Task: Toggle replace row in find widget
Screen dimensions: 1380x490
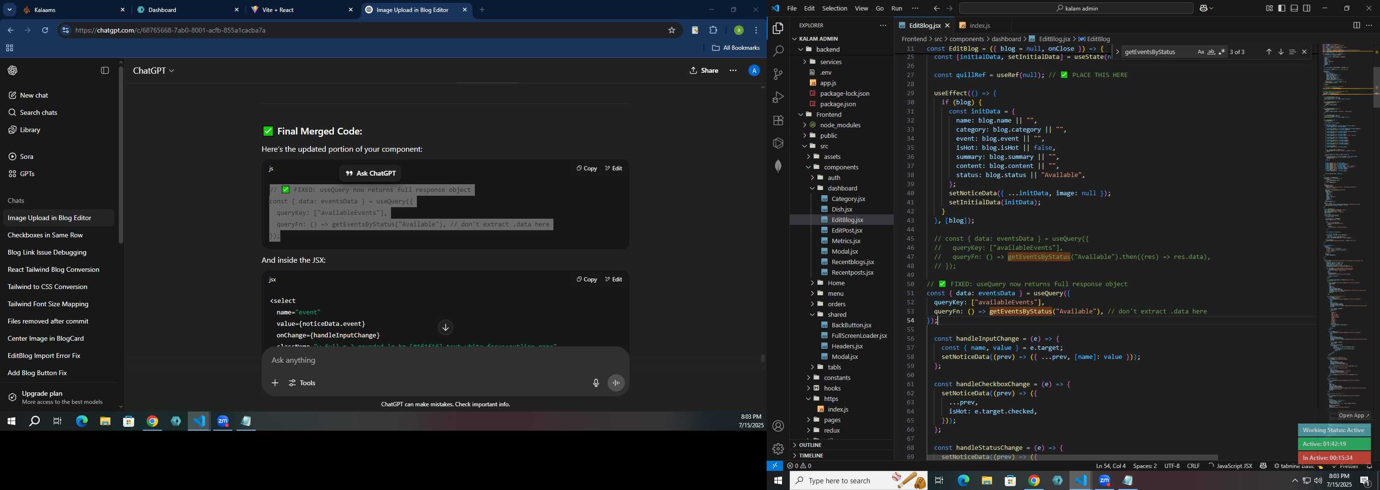Action: coord(1117,52)
